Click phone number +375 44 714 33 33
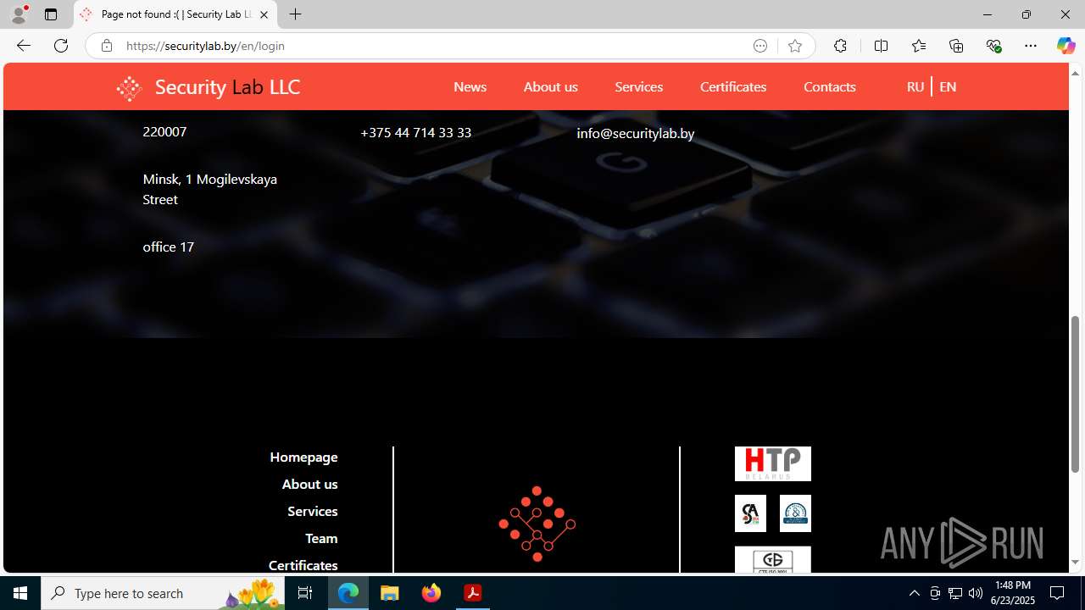 [415, 132]
